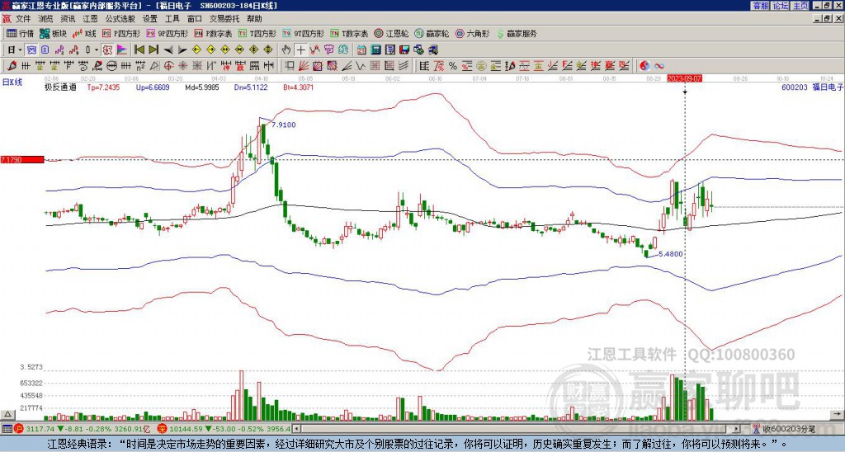
Task: Switch to the K线 candlestick chart
Action: tap(84, 33)
